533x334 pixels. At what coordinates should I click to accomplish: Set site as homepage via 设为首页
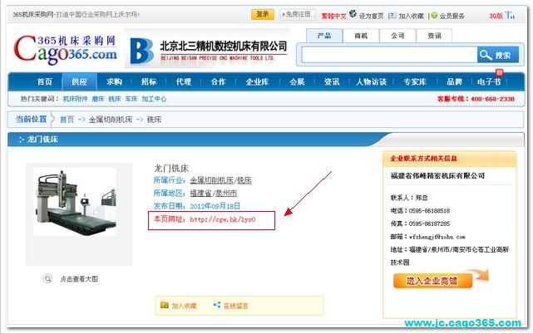[x=371, y=16]
